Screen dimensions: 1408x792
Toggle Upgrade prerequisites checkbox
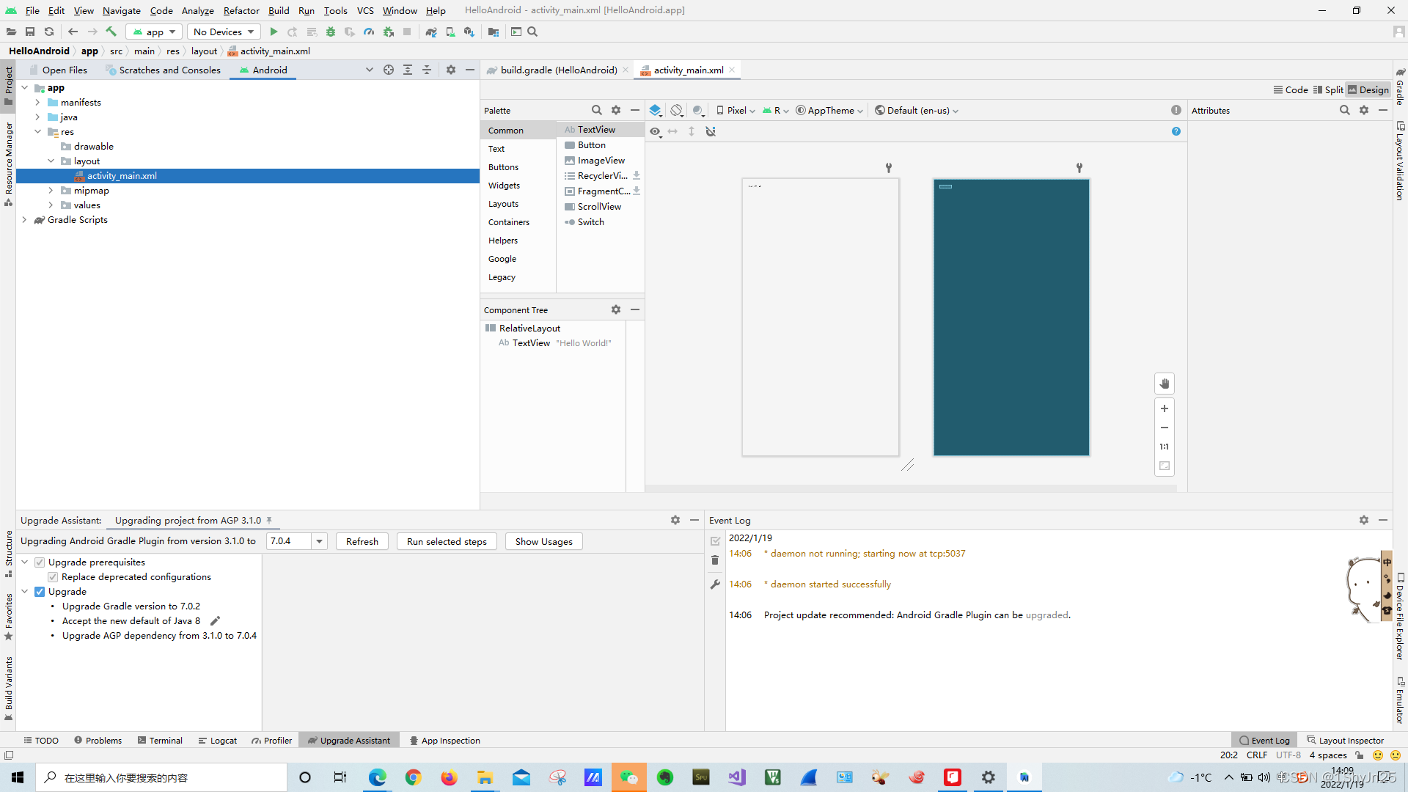coord(40,562)
